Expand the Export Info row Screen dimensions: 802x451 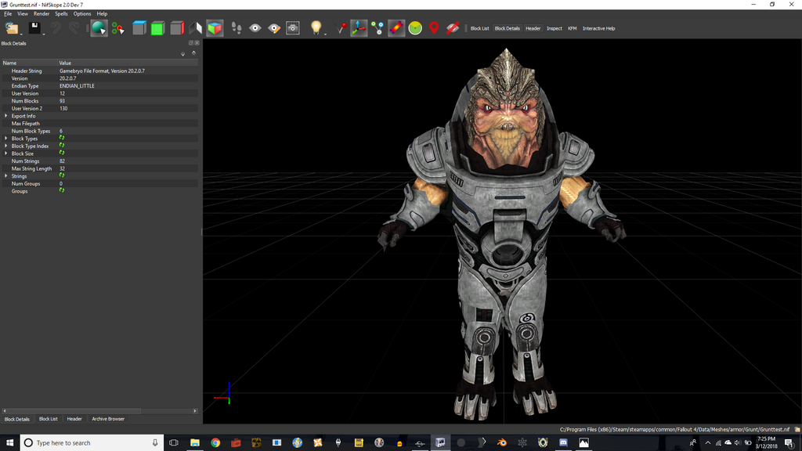click(6, 116)
